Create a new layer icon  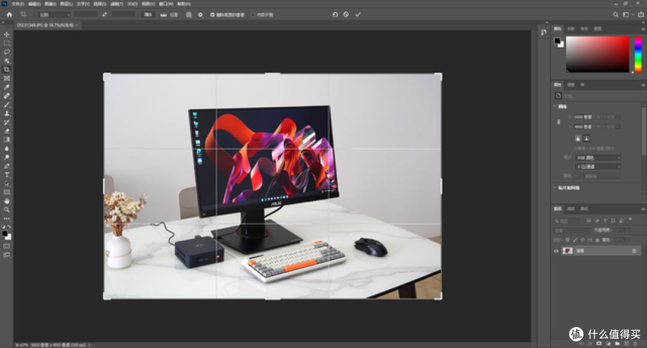point(627,343)
